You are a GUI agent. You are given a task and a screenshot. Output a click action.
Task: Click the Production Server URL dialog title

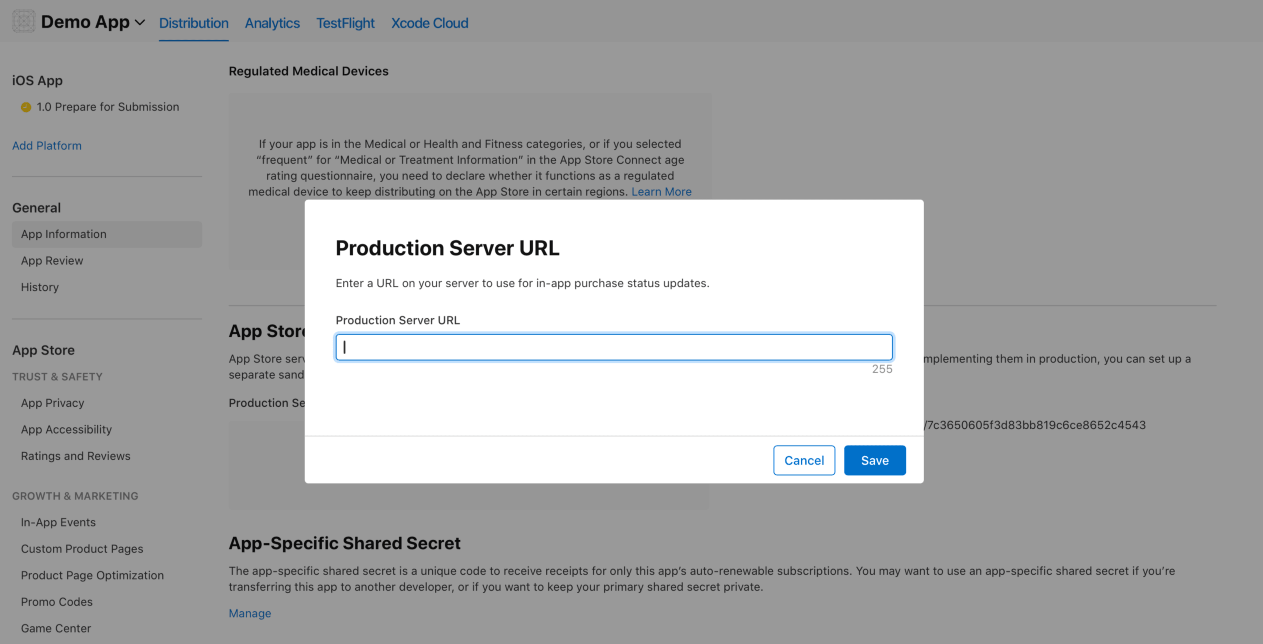click(x=447, y=248)
